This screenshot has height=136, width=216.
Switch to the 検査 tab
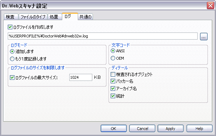click(x=11, y=17)
